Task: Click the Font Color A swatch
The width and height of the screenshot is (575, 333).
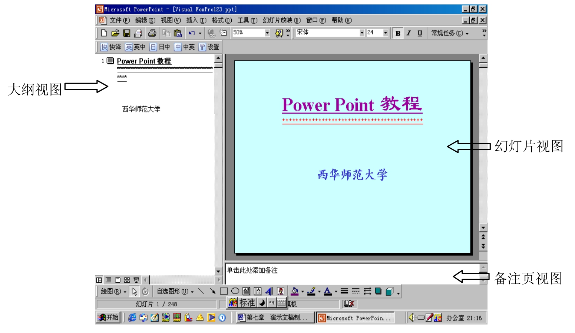Action: click(328, 292)
